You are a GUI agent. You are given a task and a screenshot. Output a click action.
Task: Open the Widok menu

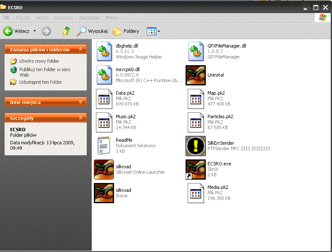pos(42,18)
